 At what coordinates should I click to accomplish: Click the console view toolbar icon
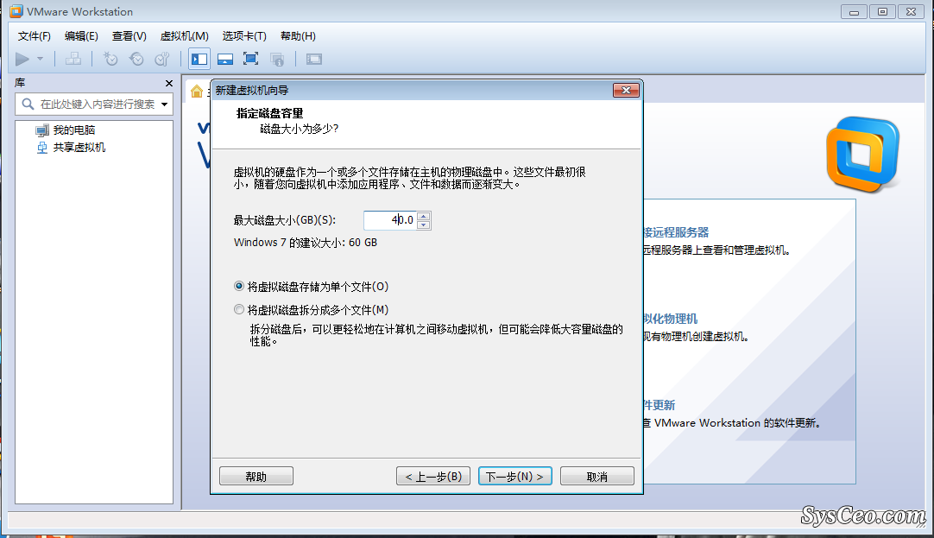point(314,59)
